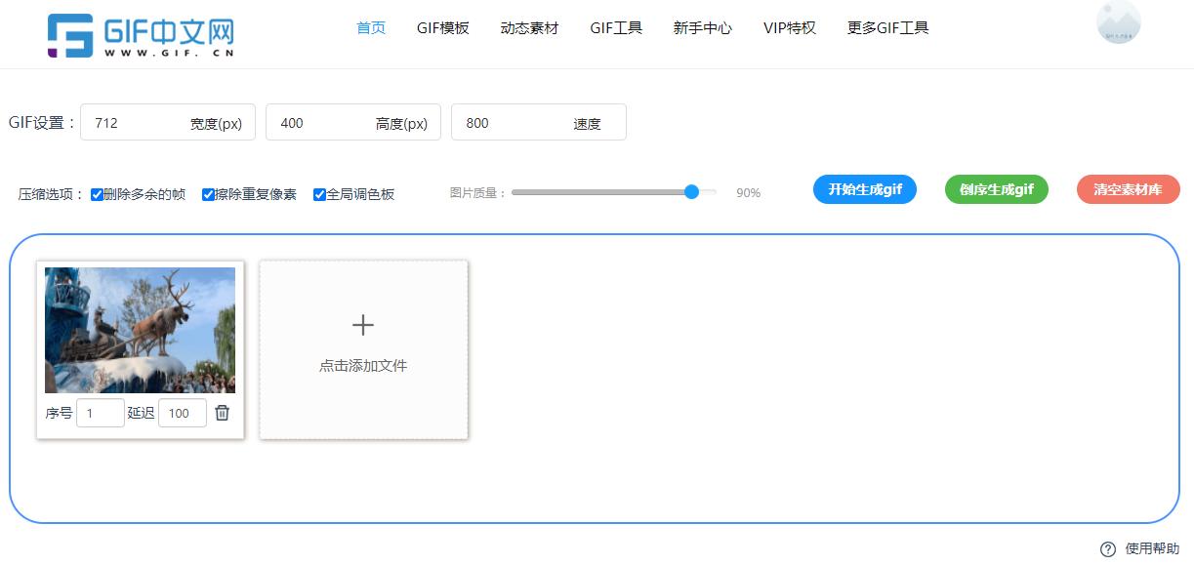1194x565 pixels.
Task: Click the 清空素材库 button
Action: [x=1128, y=189]
